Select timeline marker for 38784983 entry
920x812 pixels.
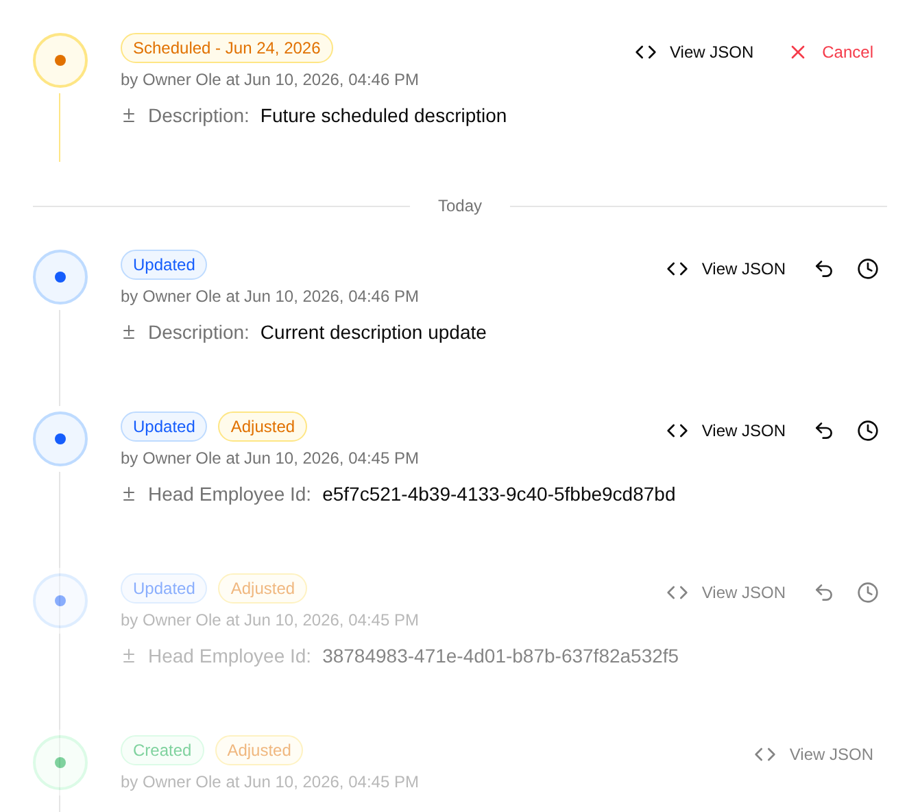(60, 601)
